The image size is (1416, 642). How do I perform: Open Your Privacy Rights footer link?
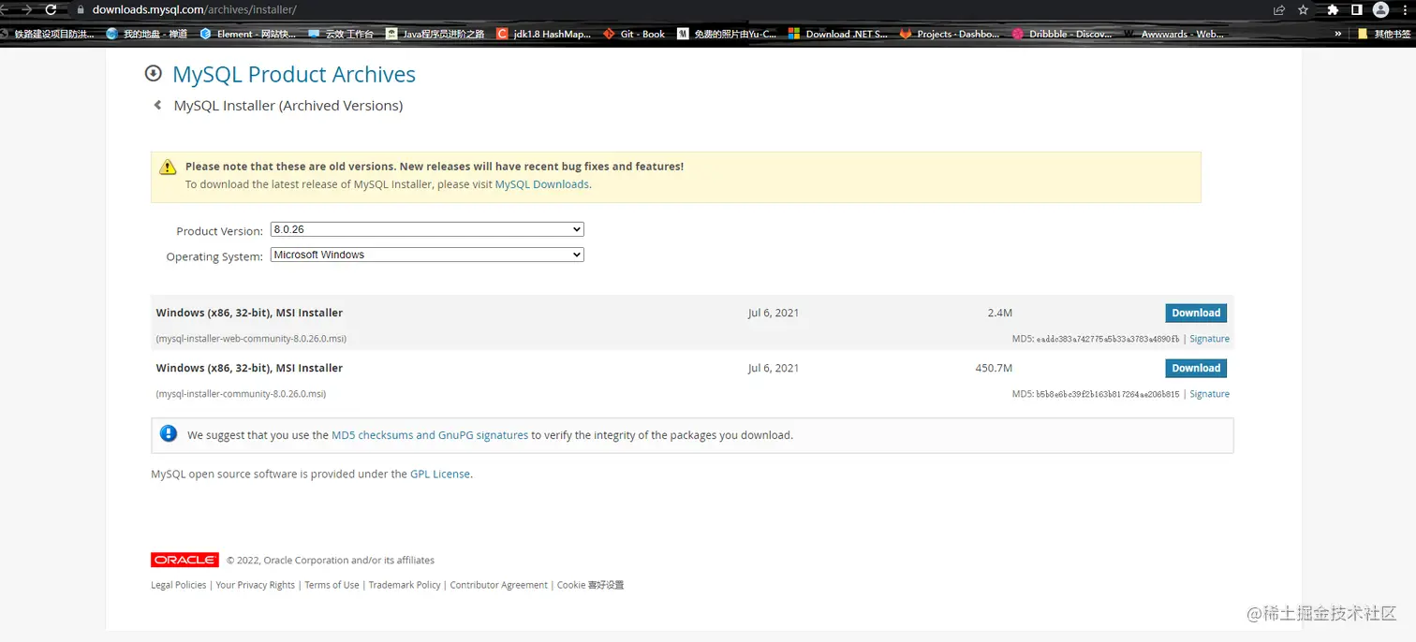pos(256,585)
